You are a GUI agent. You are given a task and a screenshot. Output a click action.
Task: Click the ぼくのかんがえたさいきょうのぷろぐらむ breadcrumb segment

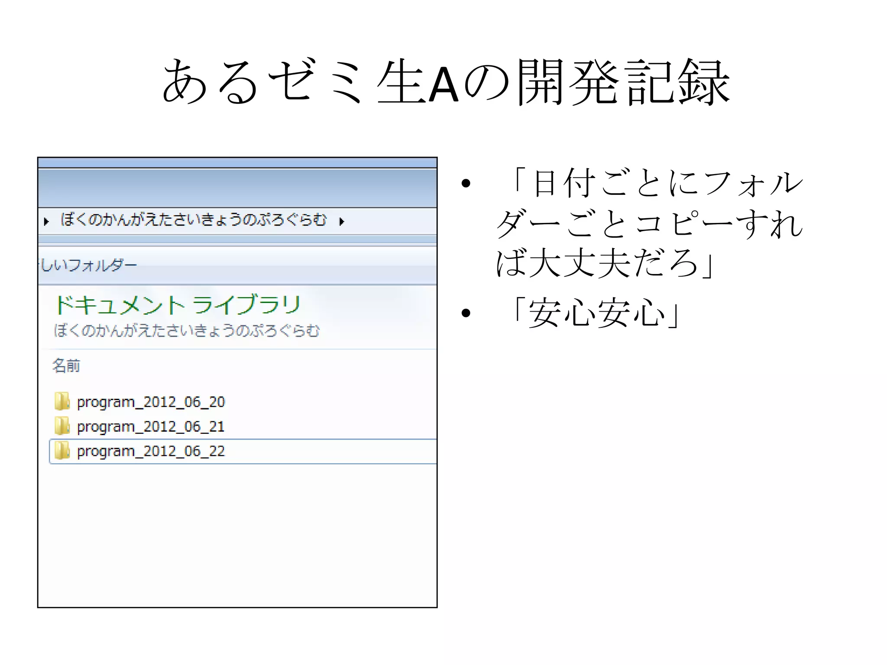coord(193,220)
